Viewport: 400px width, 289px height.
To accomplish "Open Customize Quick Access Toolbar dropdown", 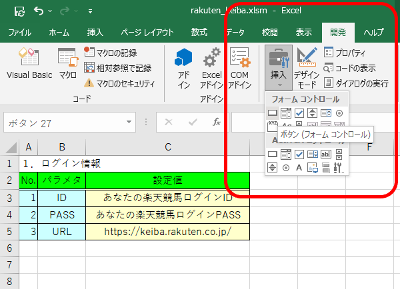I will pos(90,11).
